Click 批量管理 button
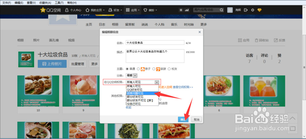 click(x=78, y=64)
